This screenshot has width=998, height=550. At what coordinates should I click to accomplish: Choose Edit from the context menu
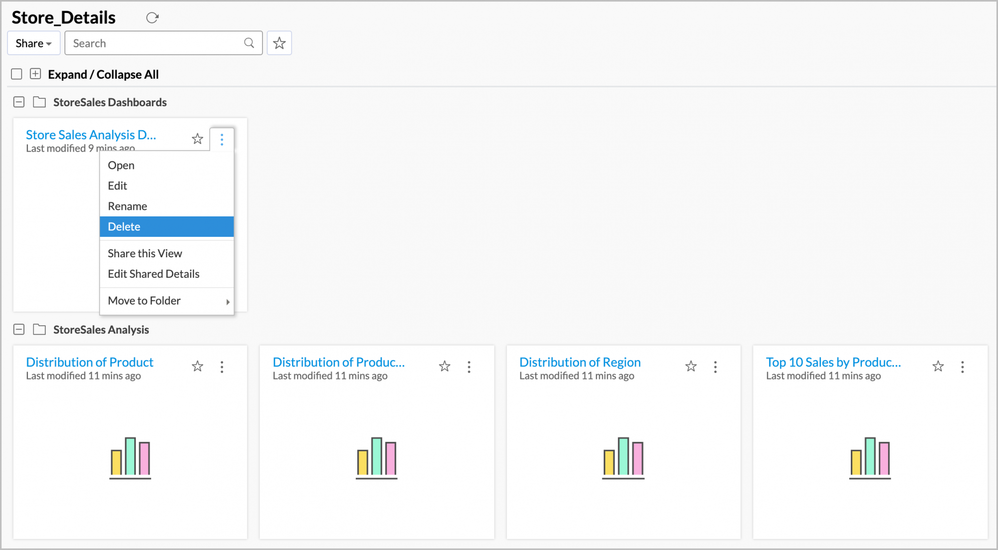click(x=167, y=185)
